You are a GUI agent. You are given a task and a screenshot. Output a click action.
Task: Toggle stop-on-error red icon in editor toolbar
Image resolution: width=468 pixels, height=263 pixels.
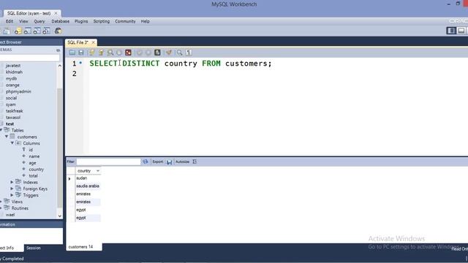tap(128, 53)
